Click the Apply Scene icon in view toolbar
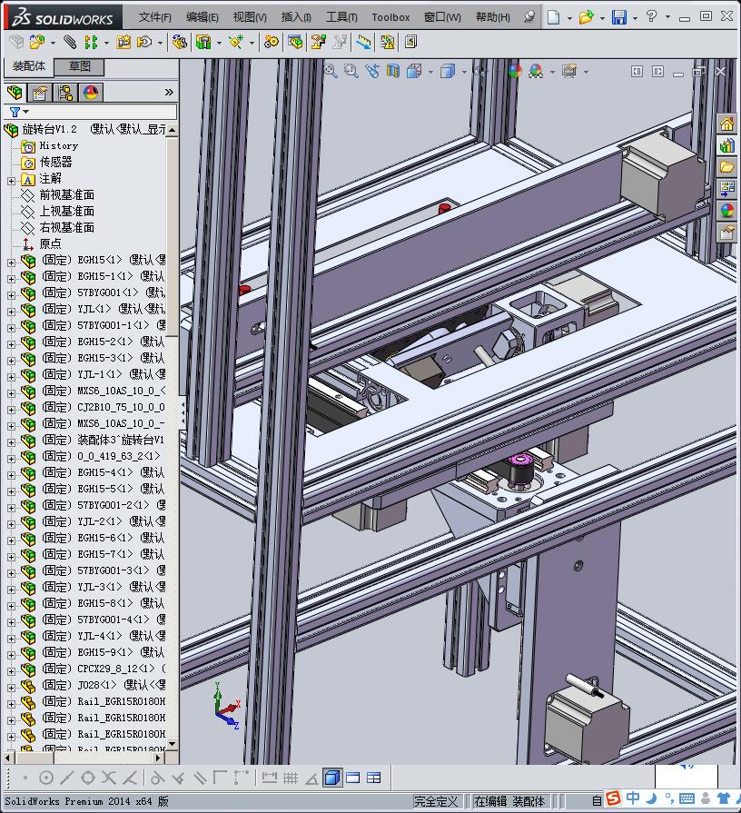Image resolution: width=741 pixels, height=813 pixels. point(535,71)
